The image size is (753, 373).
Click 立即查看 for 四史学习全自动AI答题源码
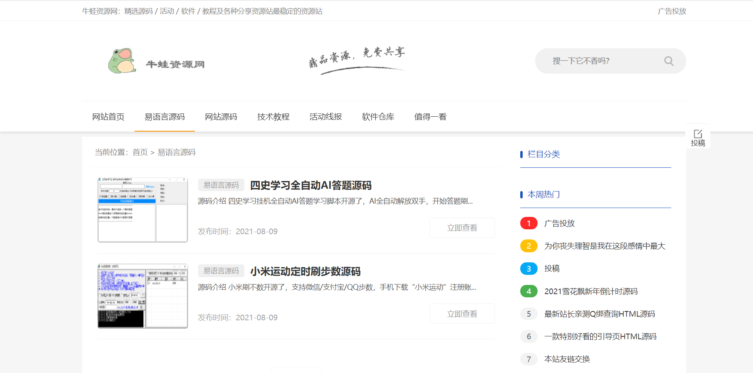coord(462,227)
